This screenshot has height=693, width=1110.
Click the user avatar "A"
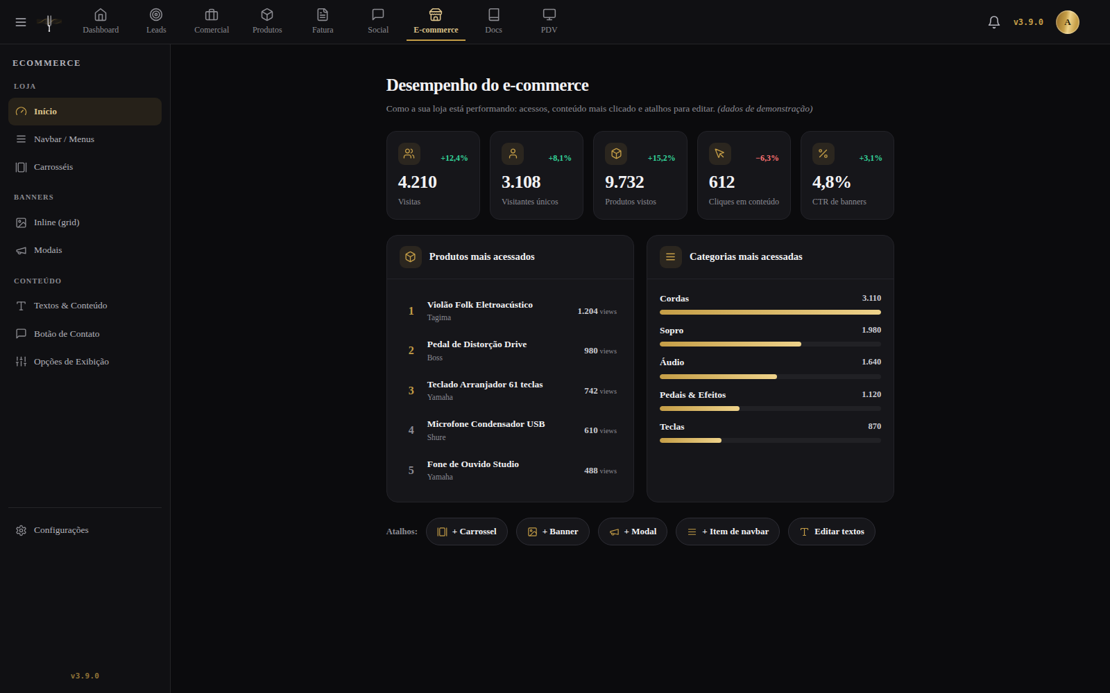[x=1067, y=22]
